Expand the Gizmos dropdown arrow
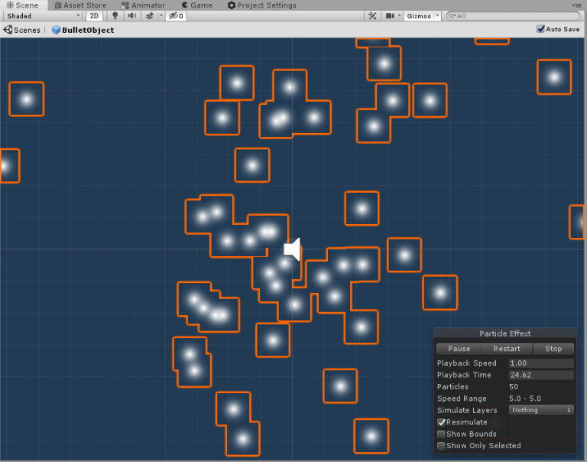 (437, 16)
